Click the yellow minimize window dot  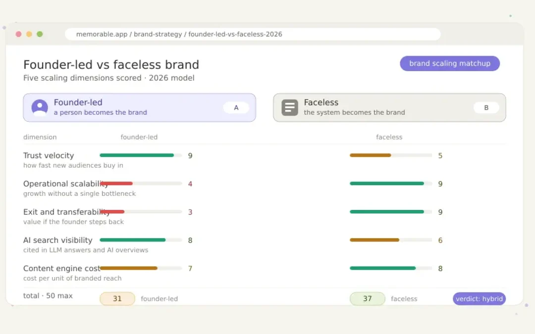[x=29, y=34]
